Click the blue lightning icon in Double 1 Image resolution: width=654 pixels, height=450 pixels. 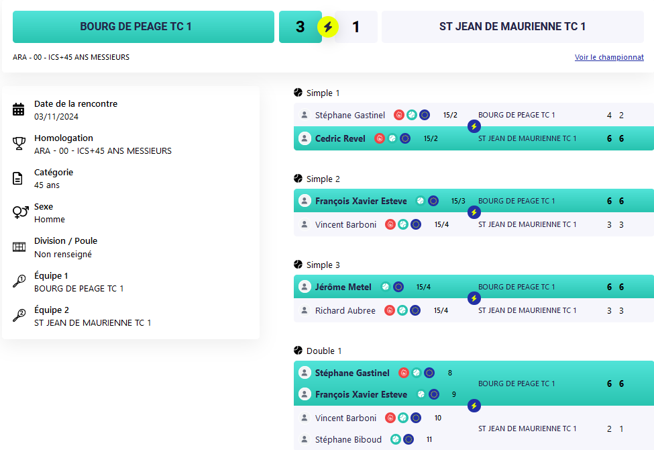pyautogui.click(x=474, y=406)
